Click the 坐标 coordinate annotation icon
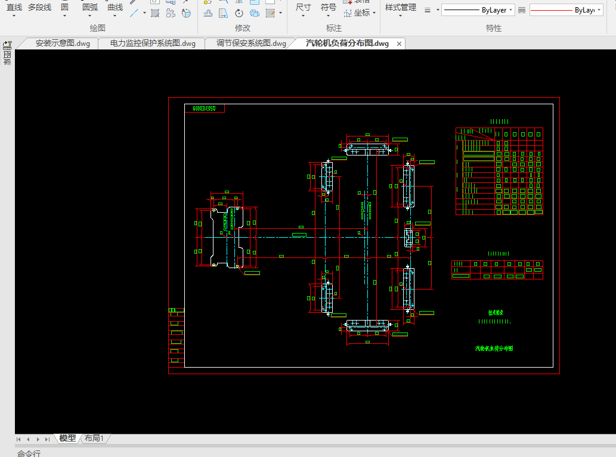This screenshot has width=616, height=457. coord(348,13)
